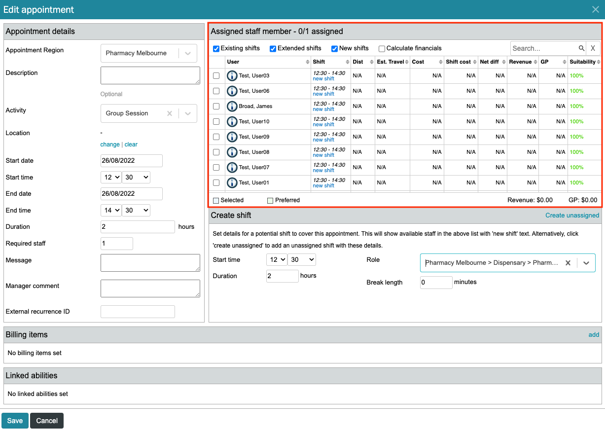Viewport: 605px width, 432px height.
Task: Tick checkbox for Broad, James row
Action: 216,107
